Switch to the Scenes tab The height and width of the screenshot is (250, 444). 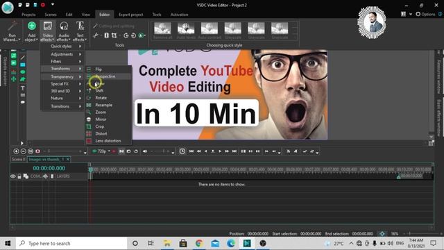pyautogui.click(x=51, y=15)
